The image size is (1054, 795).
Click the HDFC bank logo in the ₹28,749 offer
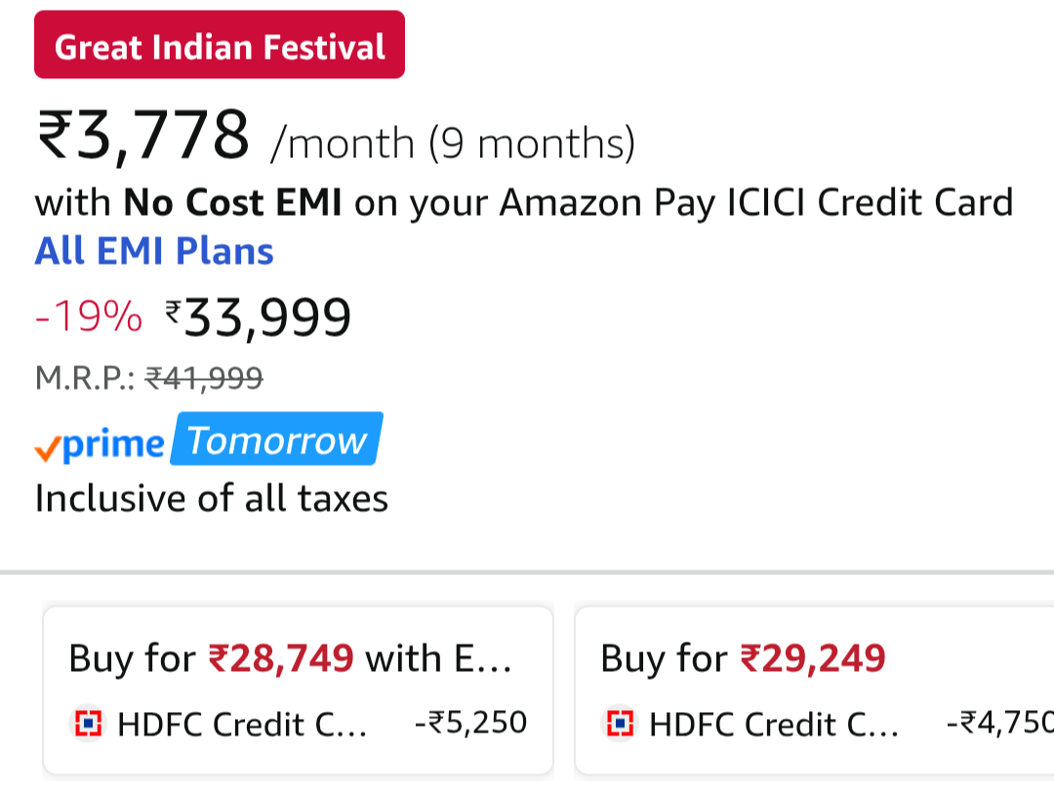pos(89,724)
